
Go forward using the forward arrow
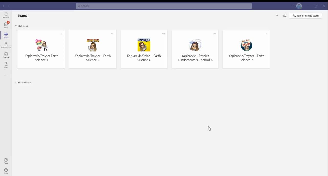point(9,6)
